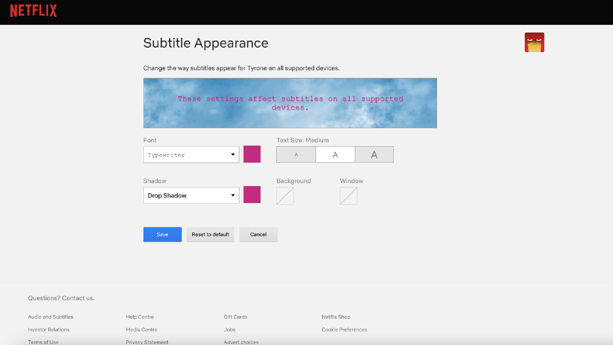Open the Typewriter font dropdown
Image resolution: width=613 pixels, height=345 pixels.
(x=191, y=155)
